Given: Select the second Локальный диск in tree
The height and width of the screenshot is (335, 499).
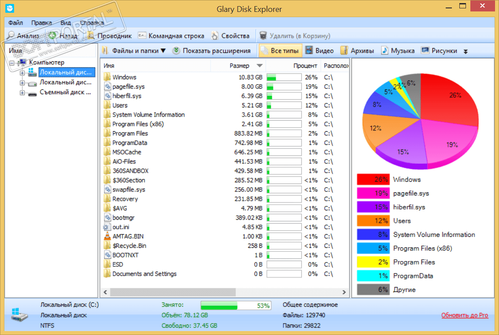Looking at the screenshot, I should [x=65, y=82].
